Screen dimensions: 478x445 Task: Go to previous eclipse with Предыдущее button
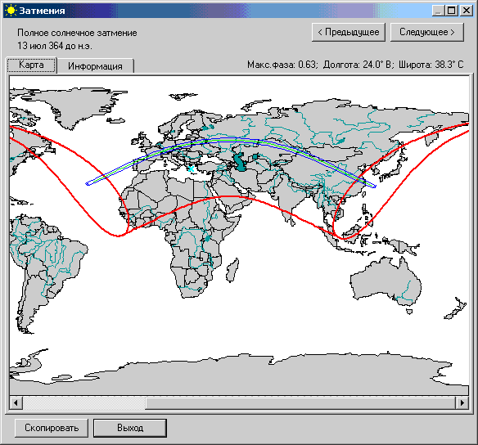[x=349, y=32]
